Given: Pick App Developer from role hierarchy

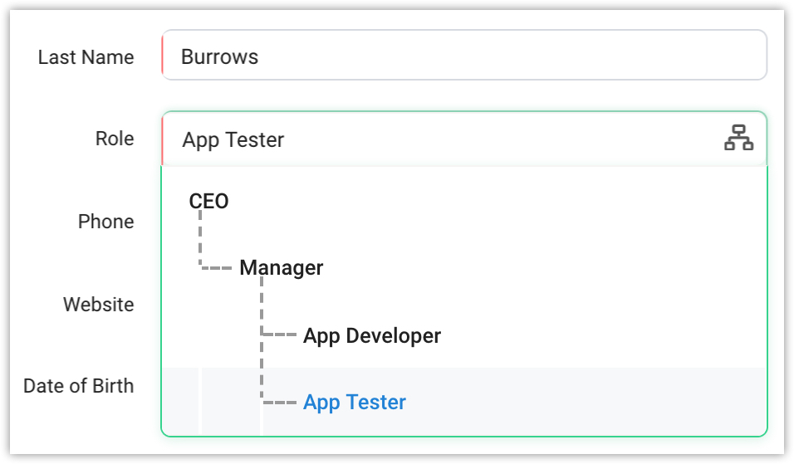Looking at the screenshot, I should click(371, 336).
